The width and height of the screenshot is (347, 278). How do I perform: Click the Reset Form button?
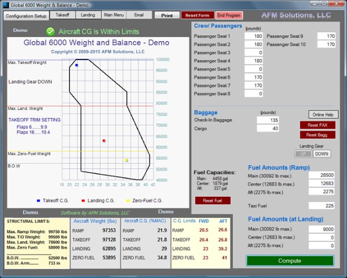click(x=197, y=15)
